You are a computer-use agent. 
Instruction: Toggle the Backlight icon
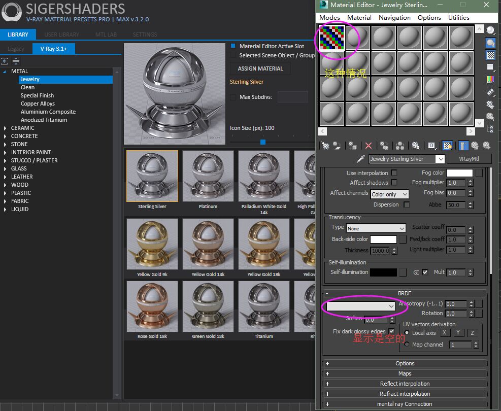[490, 43]
